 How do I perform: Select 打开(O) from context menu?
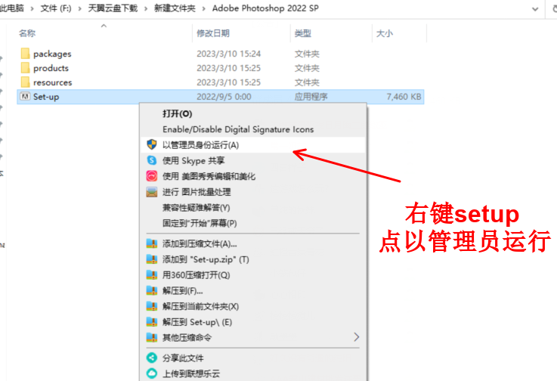click(x=177, y=113)
